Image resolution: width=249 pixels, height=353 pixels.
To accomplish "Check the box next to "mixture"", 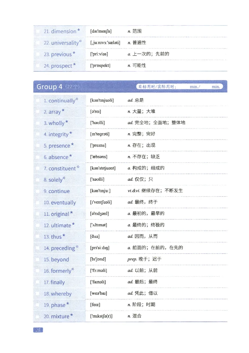I will (38, 316).
